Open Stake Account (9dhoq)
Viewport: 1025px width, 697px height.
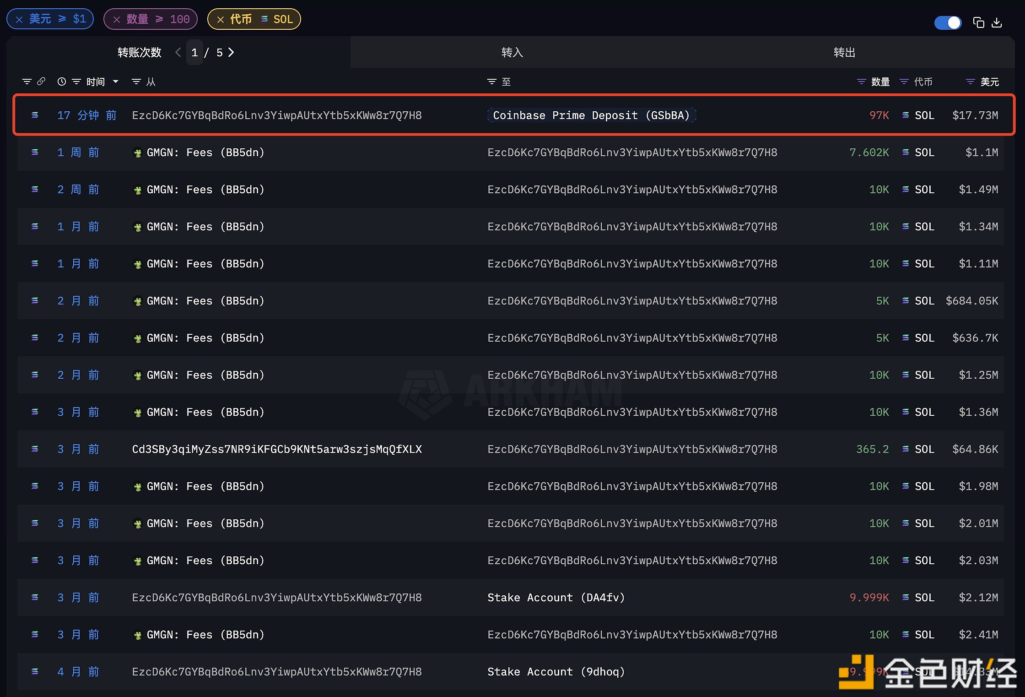(x=556, y=672)
